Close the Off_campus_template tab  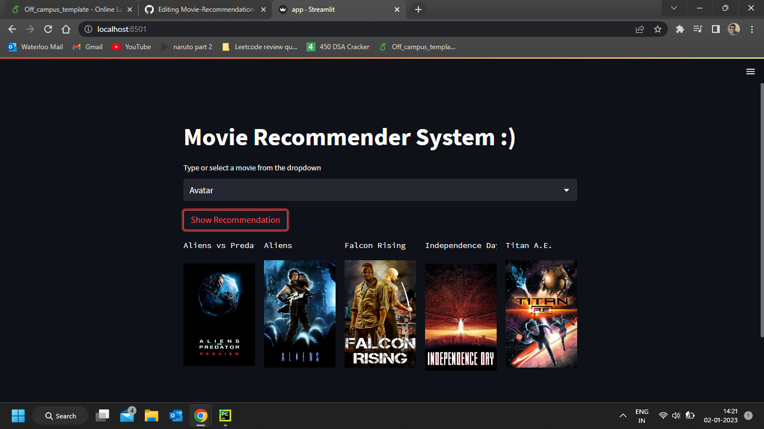pyautogui.click(x=129, y=9)
